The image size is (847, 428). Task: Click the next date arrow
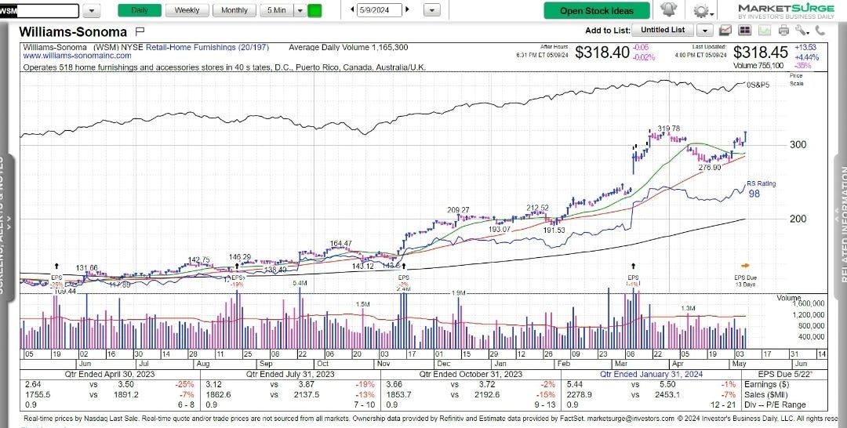[407, 9]
